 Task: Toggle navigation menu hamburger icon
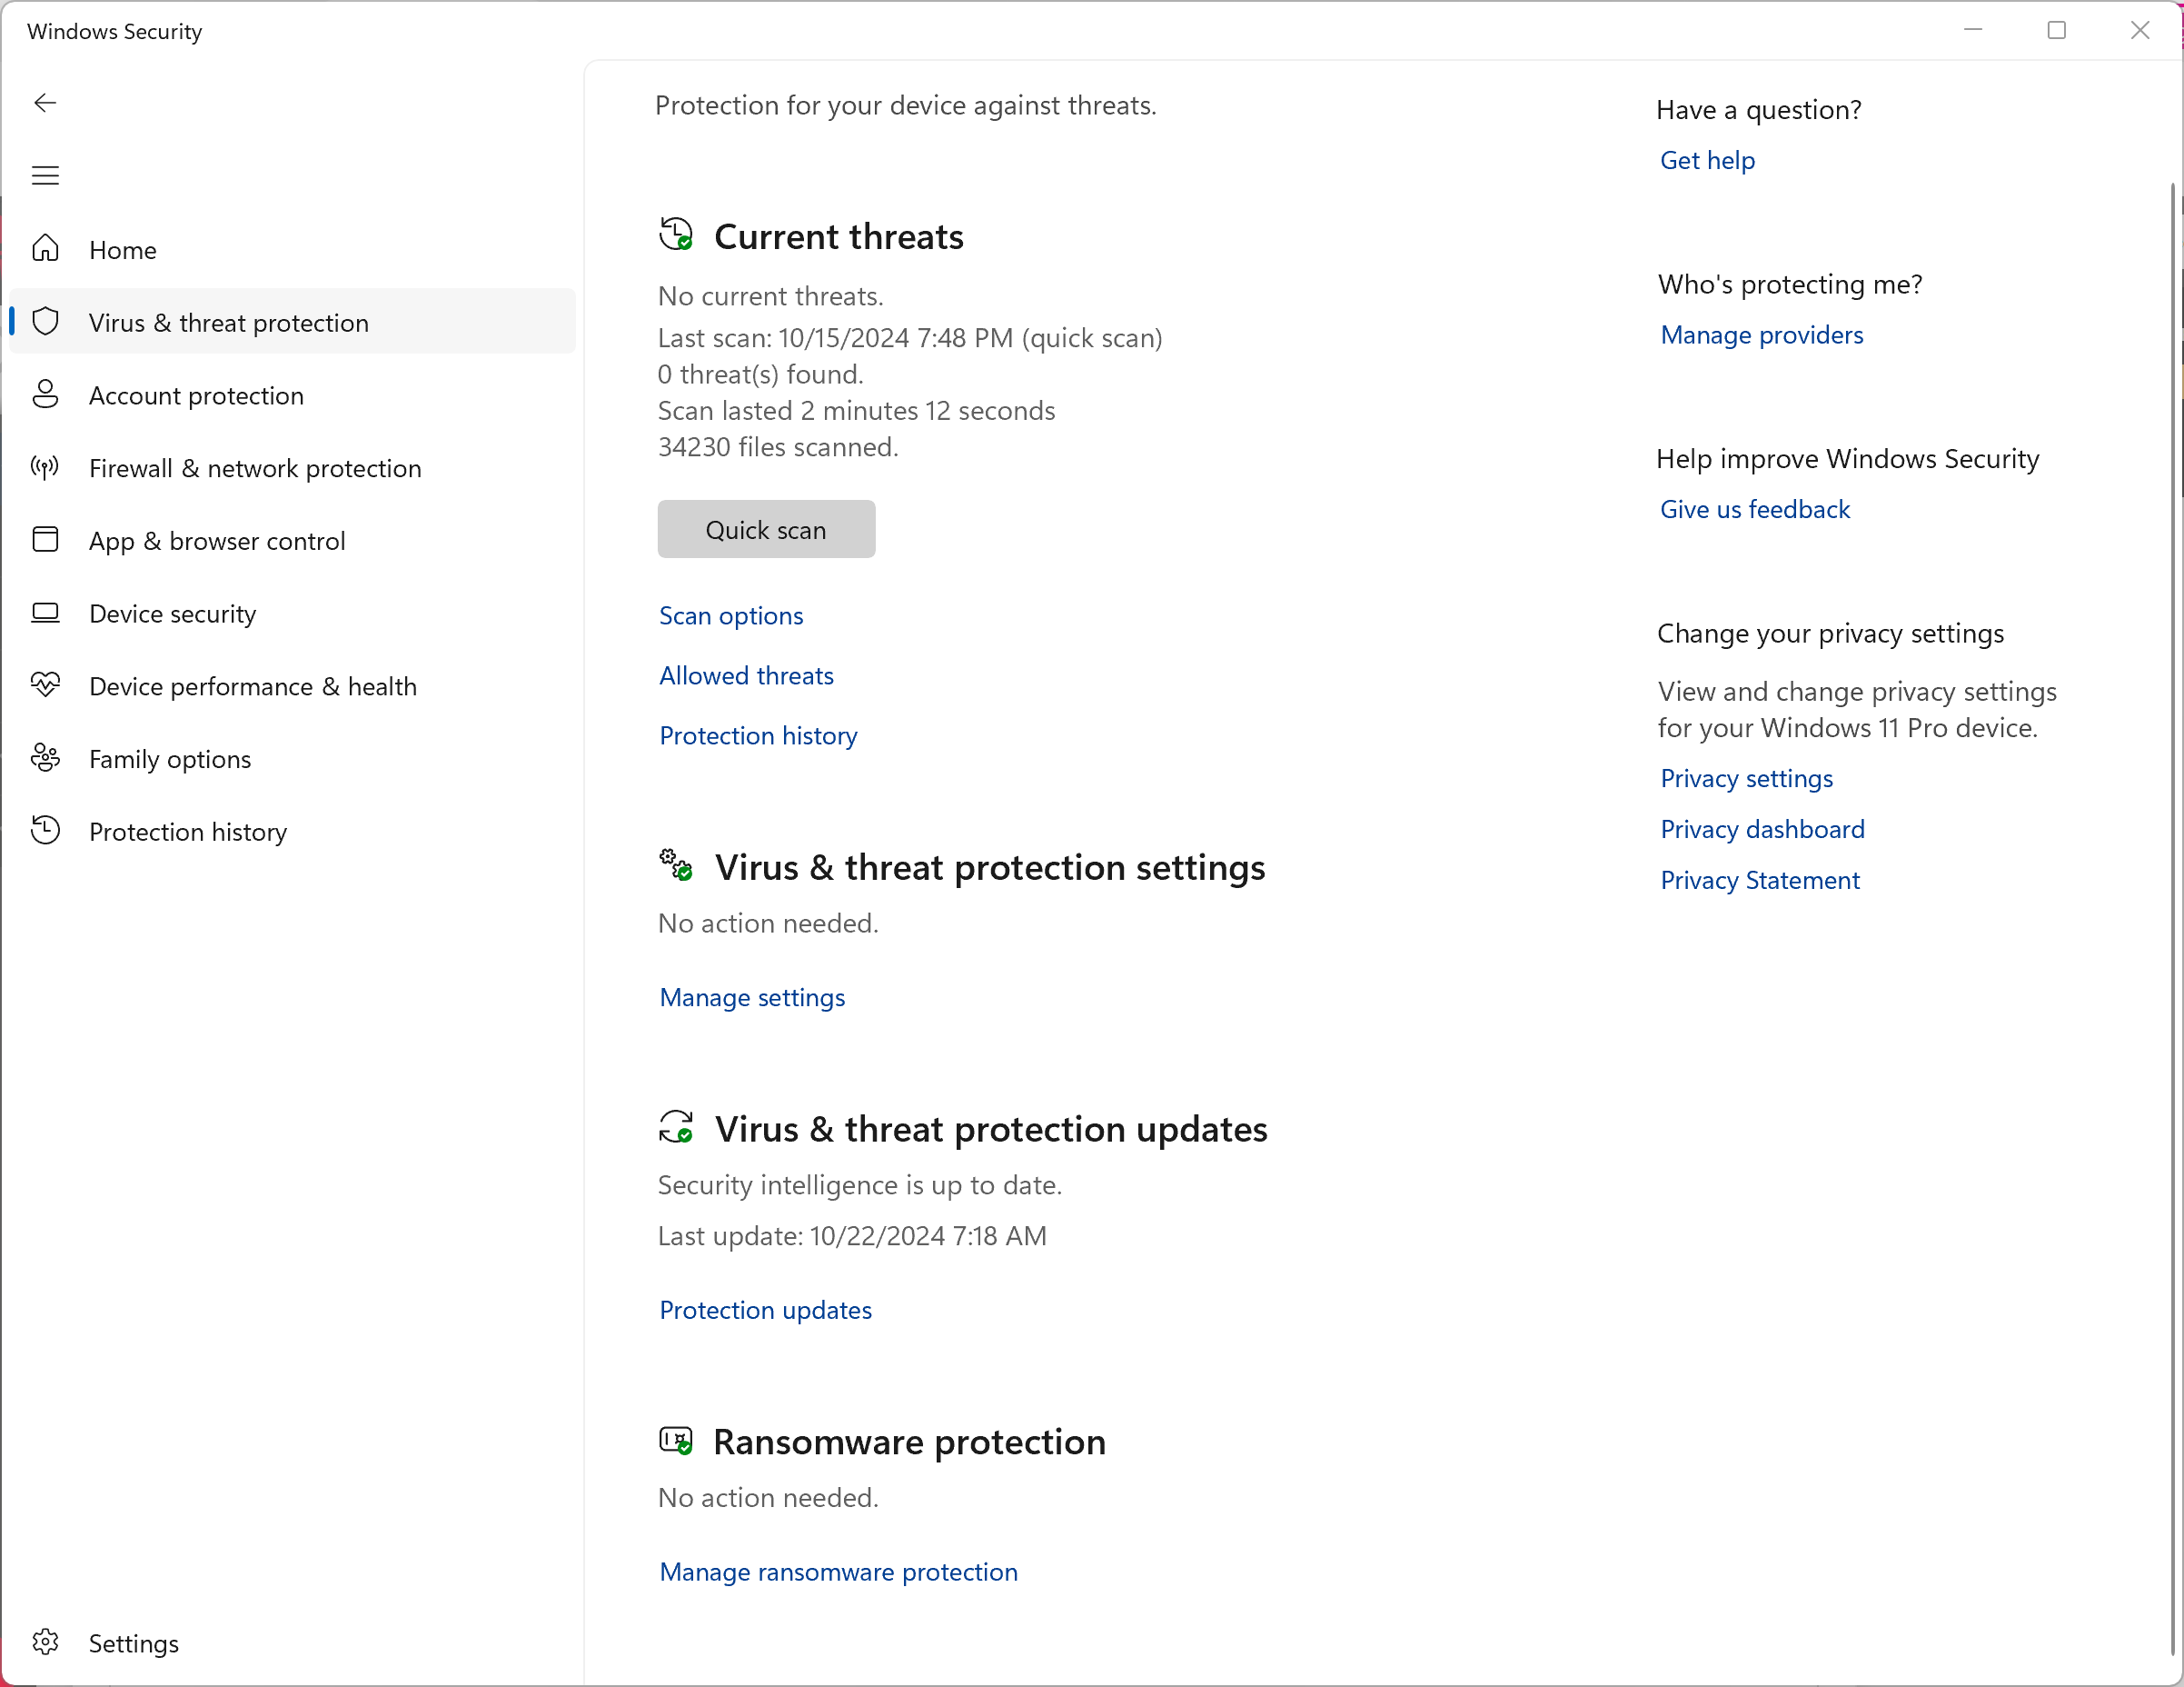coord(46,174)
